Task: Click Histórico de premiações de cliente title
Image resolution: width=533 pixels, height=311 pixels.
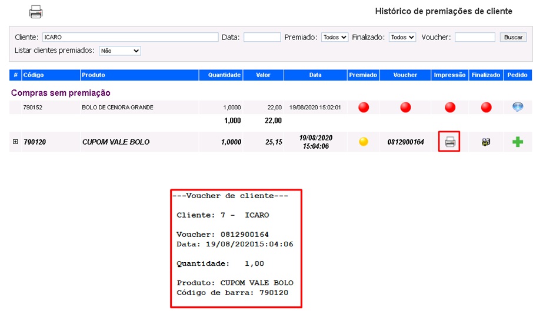Action: click(444, 11)
